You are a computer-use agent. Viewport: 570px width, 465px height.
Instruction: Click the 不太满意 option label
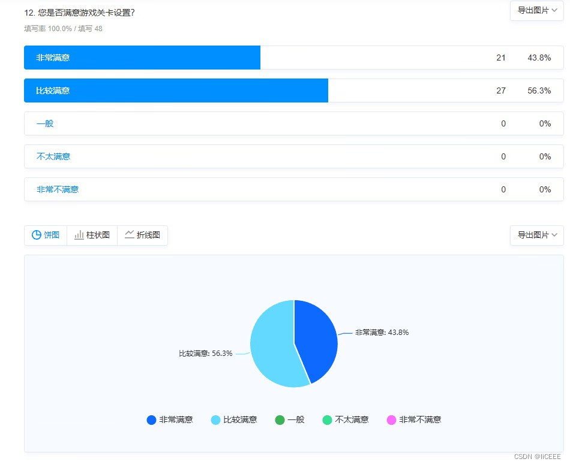52,156
